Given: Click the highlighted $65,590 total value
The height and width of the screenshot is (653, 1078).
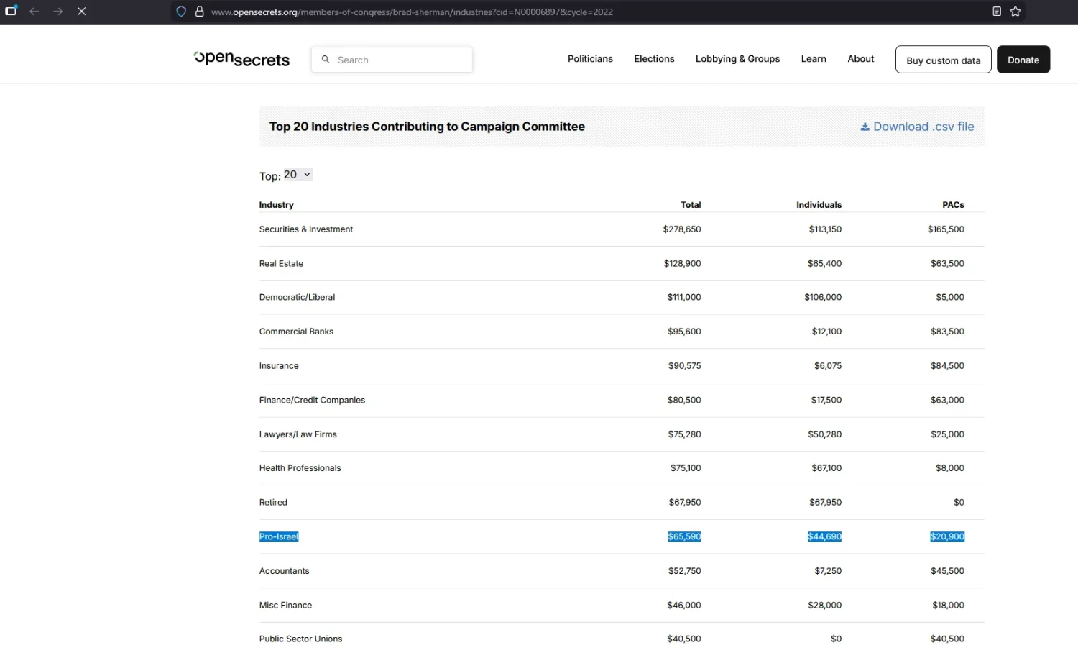Looking at the screenshot, I should (x=684, y=536).
